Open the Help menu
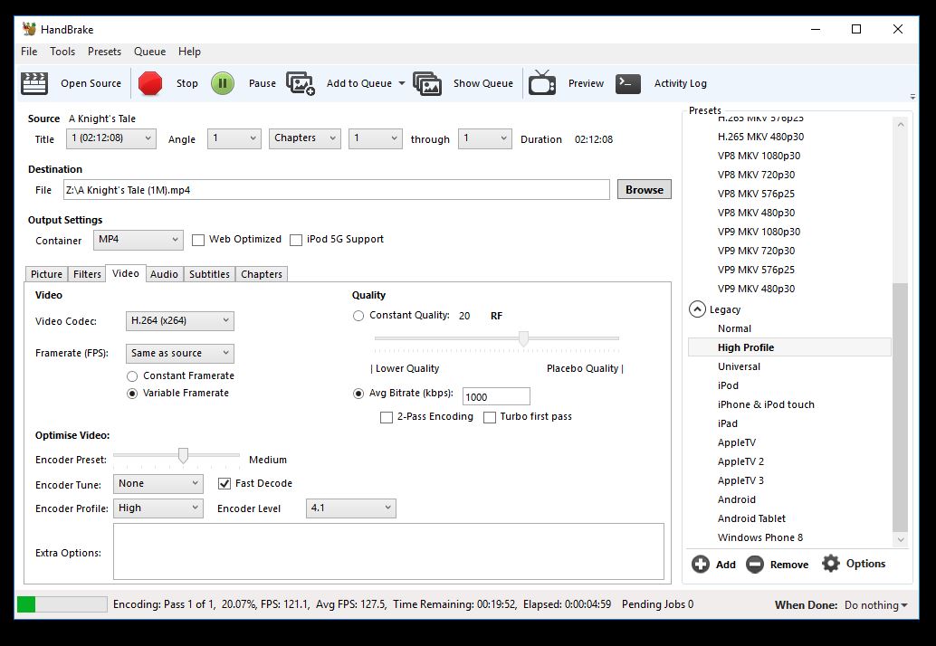 click(189, 52)
